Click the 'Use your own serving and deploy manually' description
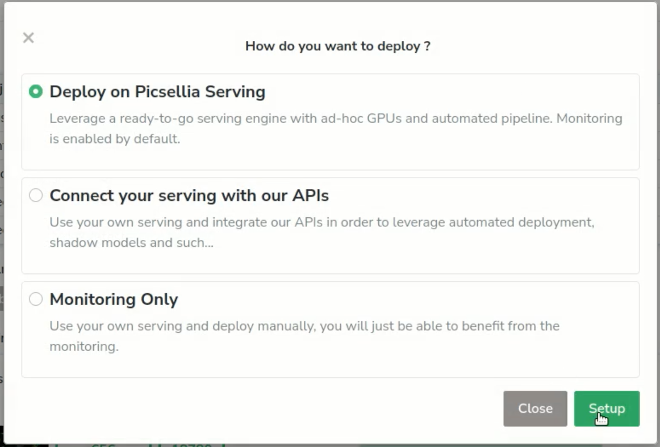660x447 pixels. (305, 336)
